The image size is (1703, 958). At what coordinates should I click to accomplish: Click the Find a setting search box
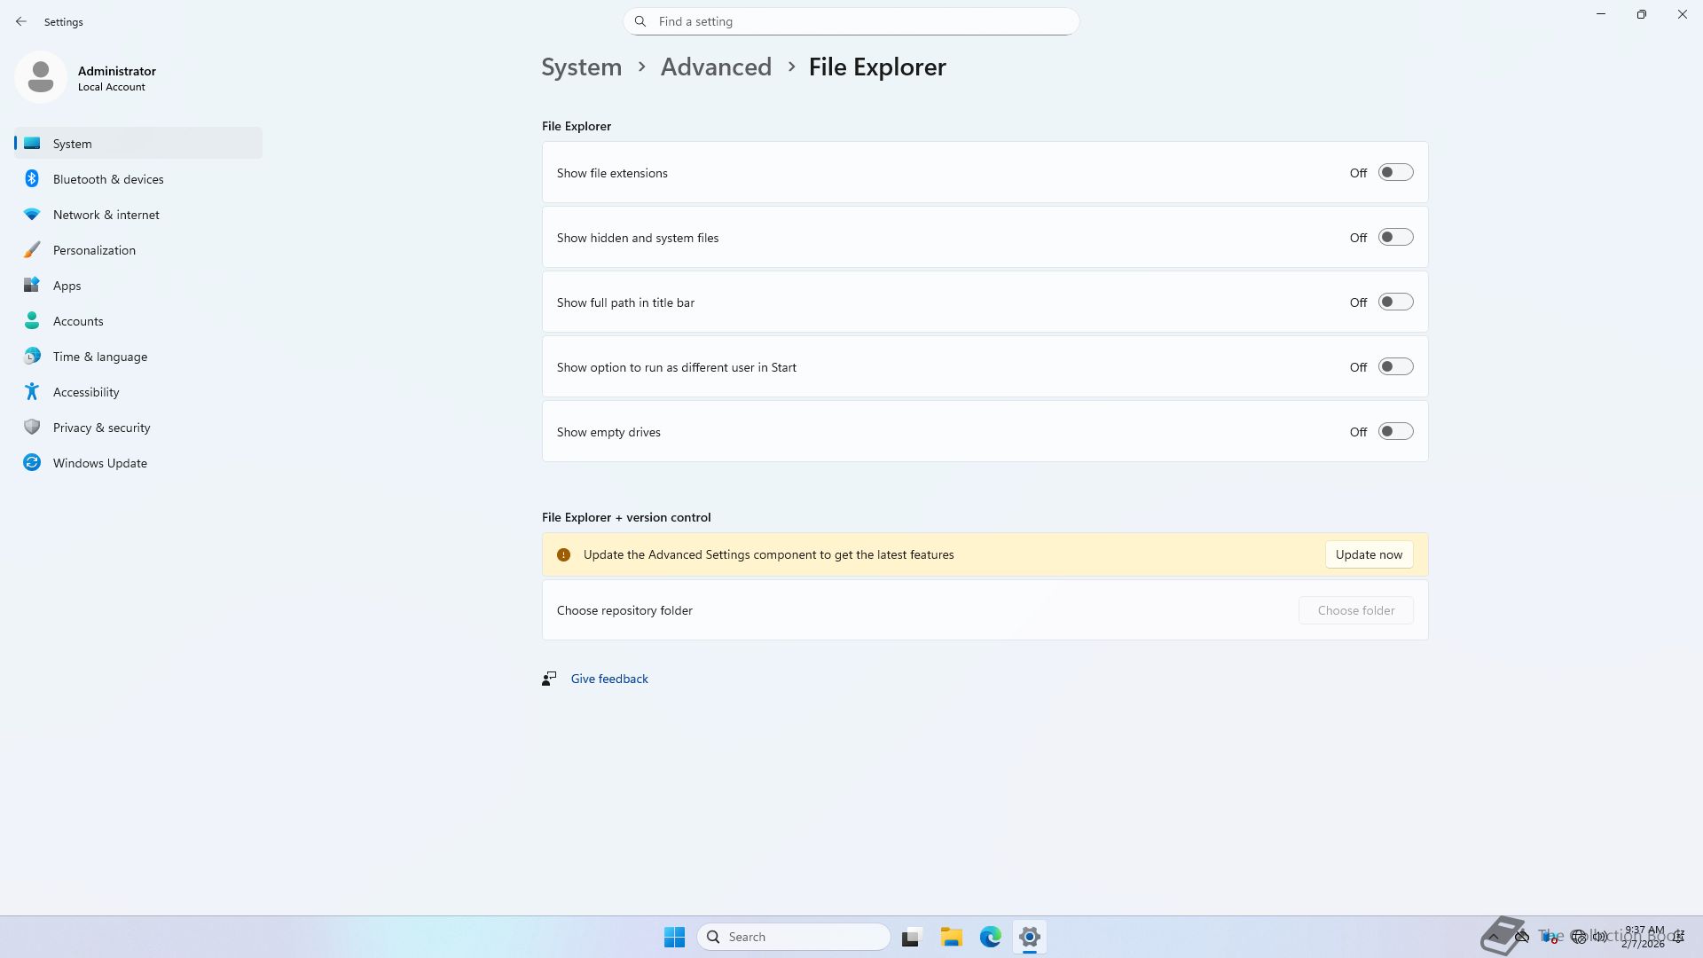(x=851, y=21)
